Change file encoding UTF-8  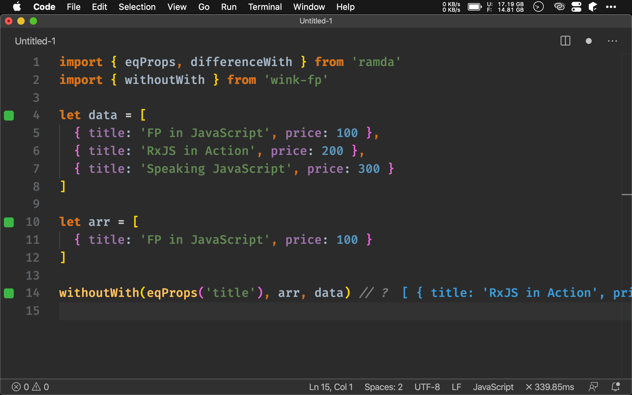point(427,387)
